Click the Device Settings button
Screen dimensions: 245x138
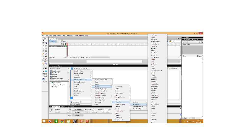[x=78, y=116]
